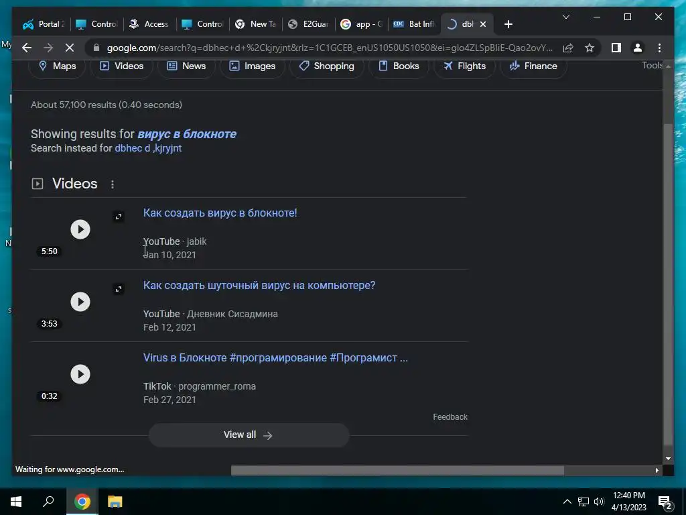Click the Feedback link
The height and width of the screenshot is (515, 686).
pyautogui.click(x=450, y=417)
